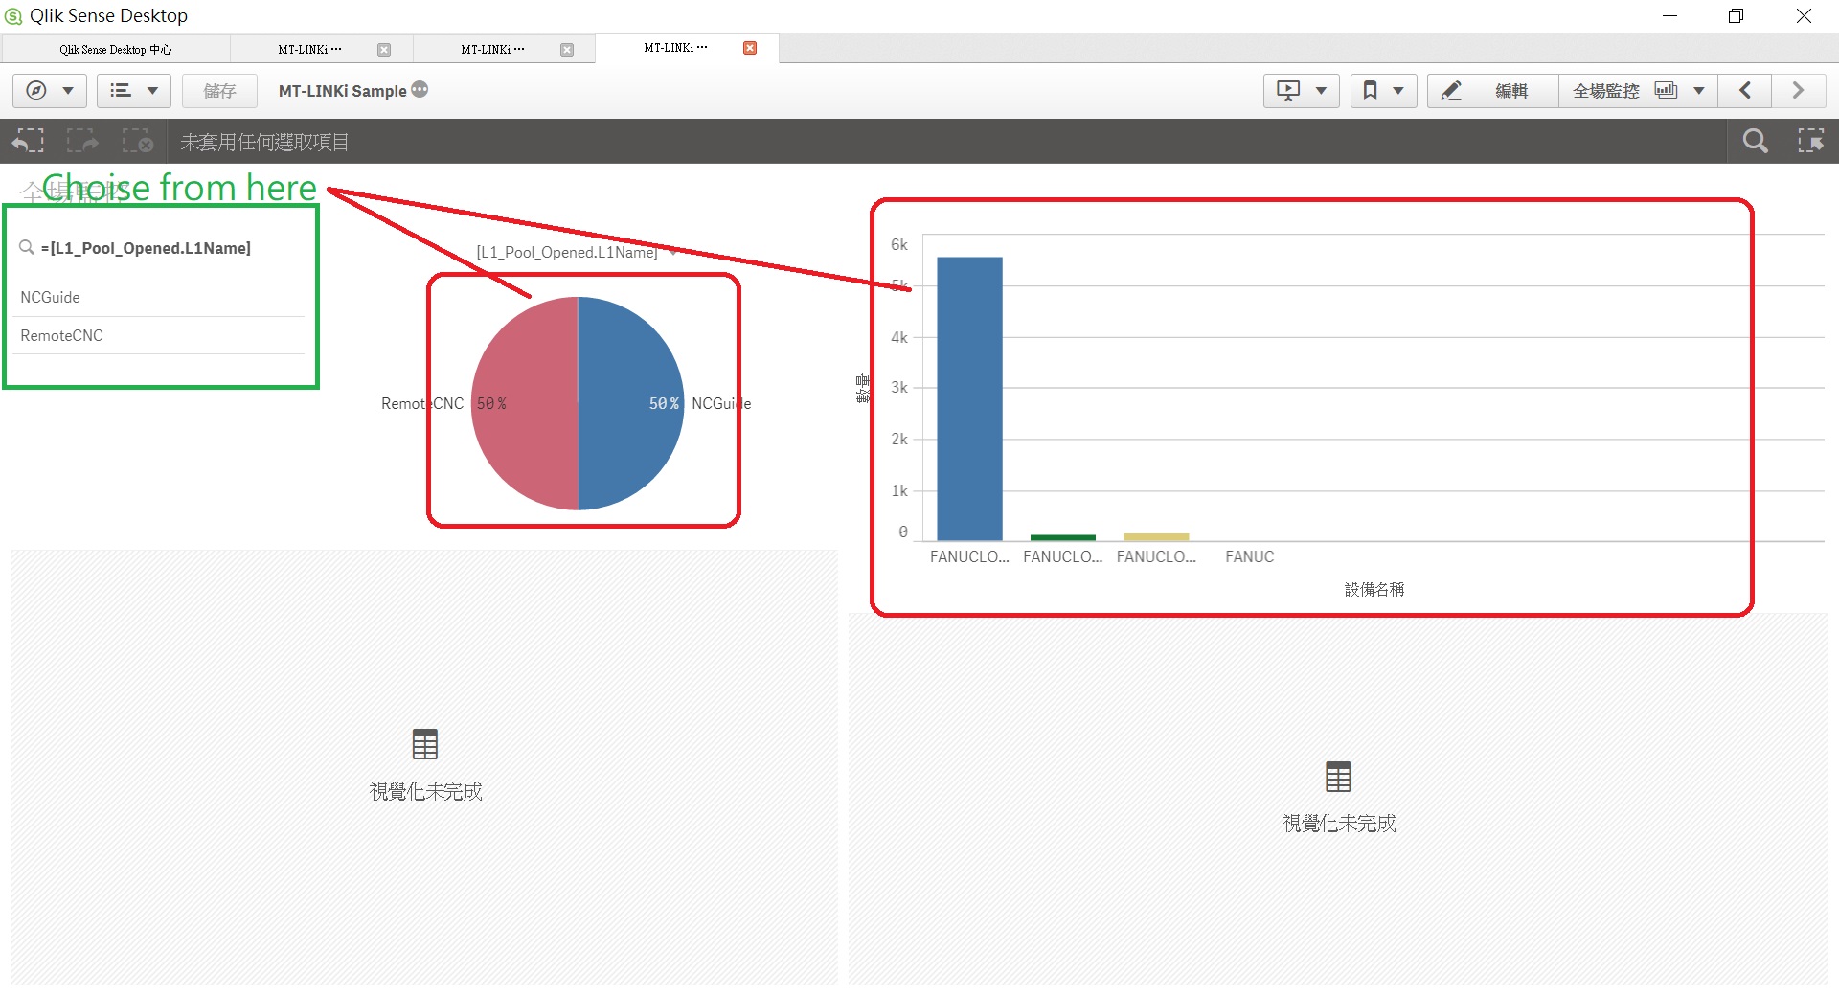Select NCGuide in the filter pane
Viewport: 1839px width, 996px height.
coord(159,297)
